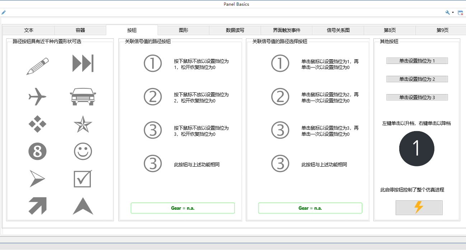
Task: Click the 其他按钮 group title
Action: [389, 41]
